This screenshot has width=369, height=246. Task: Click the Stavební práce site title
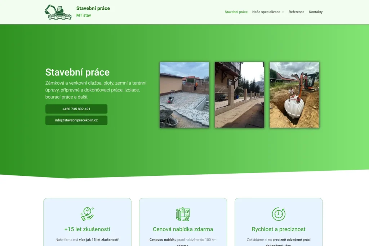(x=93, y=8)
